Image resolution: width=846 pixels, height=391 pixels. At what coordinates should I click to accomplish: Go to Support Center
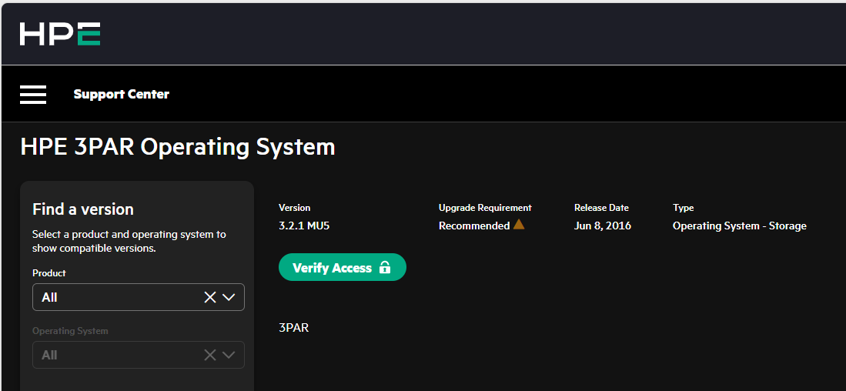(x=121, y=94)
